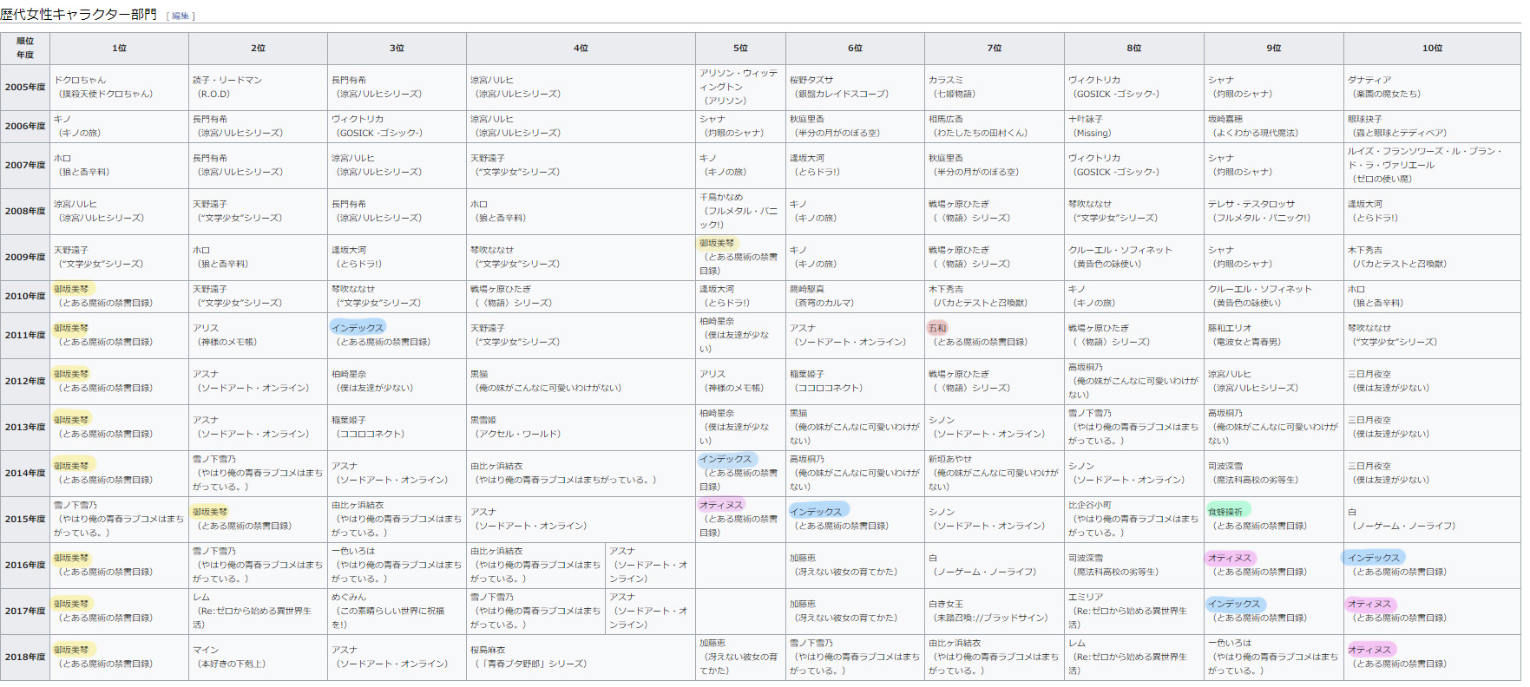
Task: Select pink オティヌス in 2018年度 row
Action: 1369,650
